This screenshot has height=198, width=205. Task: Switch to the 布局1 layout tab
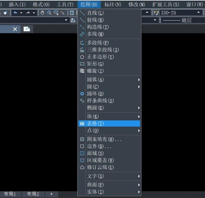[x=10, y=194]
